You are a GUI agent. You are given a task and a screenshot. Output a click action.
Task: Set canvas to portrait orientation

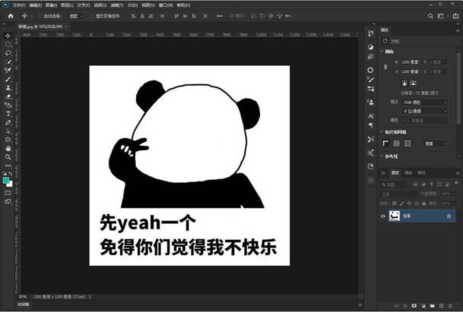click(x=404, y=83)
